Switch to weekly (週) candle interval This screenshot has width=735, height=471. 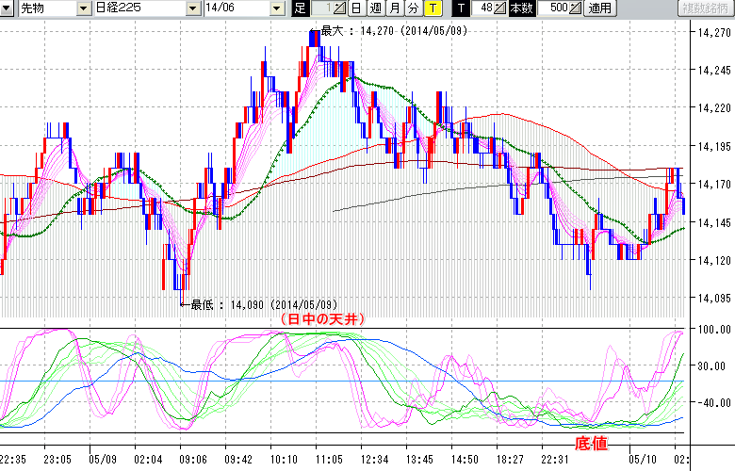(375, 8)
